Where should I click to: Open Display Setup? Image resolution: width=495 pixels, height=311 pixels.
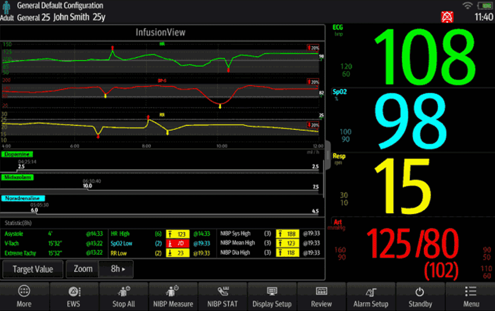272,296
